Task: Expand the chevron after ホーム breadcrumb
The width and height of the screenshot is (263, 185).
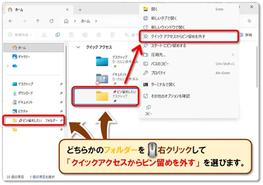Action: point(96,21)
